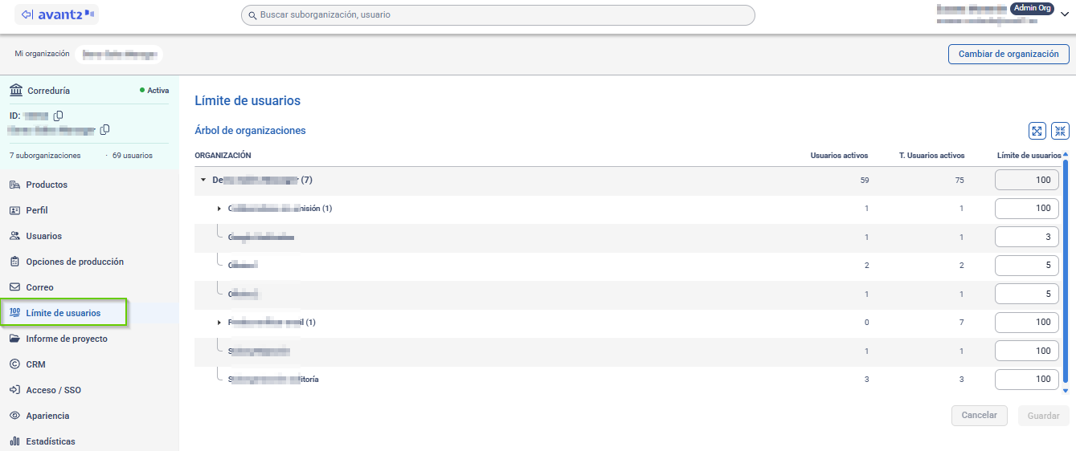1076x451 pixels.
Task: Click the Correo envelope icon
Action: tap(14, 287)
